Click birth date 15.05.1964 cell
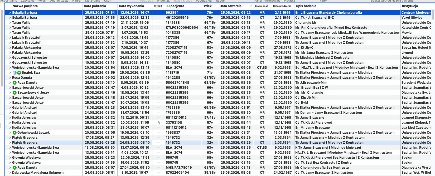 [x=283, y=133]
